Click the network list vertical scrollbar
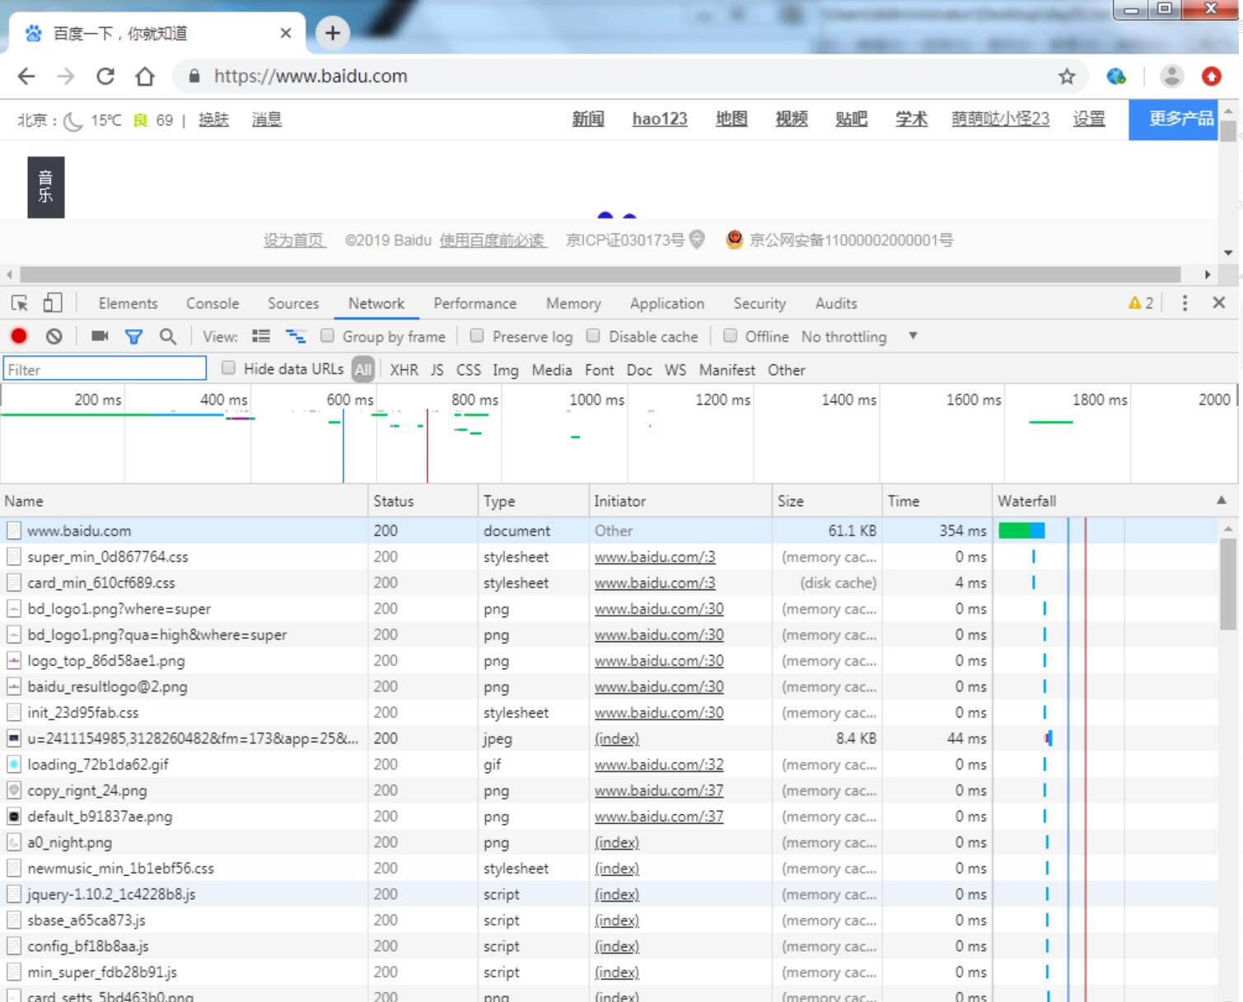The height and width of the screenshot is (1002, 1243). [x=1227, y=584]
